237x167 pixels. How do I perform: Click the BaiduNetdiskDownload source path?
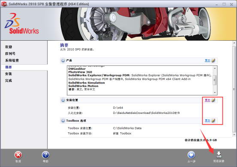(x=146, y=113)
